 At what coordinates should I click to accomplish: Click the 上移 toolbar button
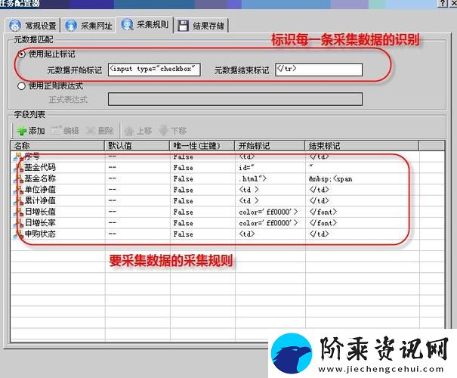(138, 131)
